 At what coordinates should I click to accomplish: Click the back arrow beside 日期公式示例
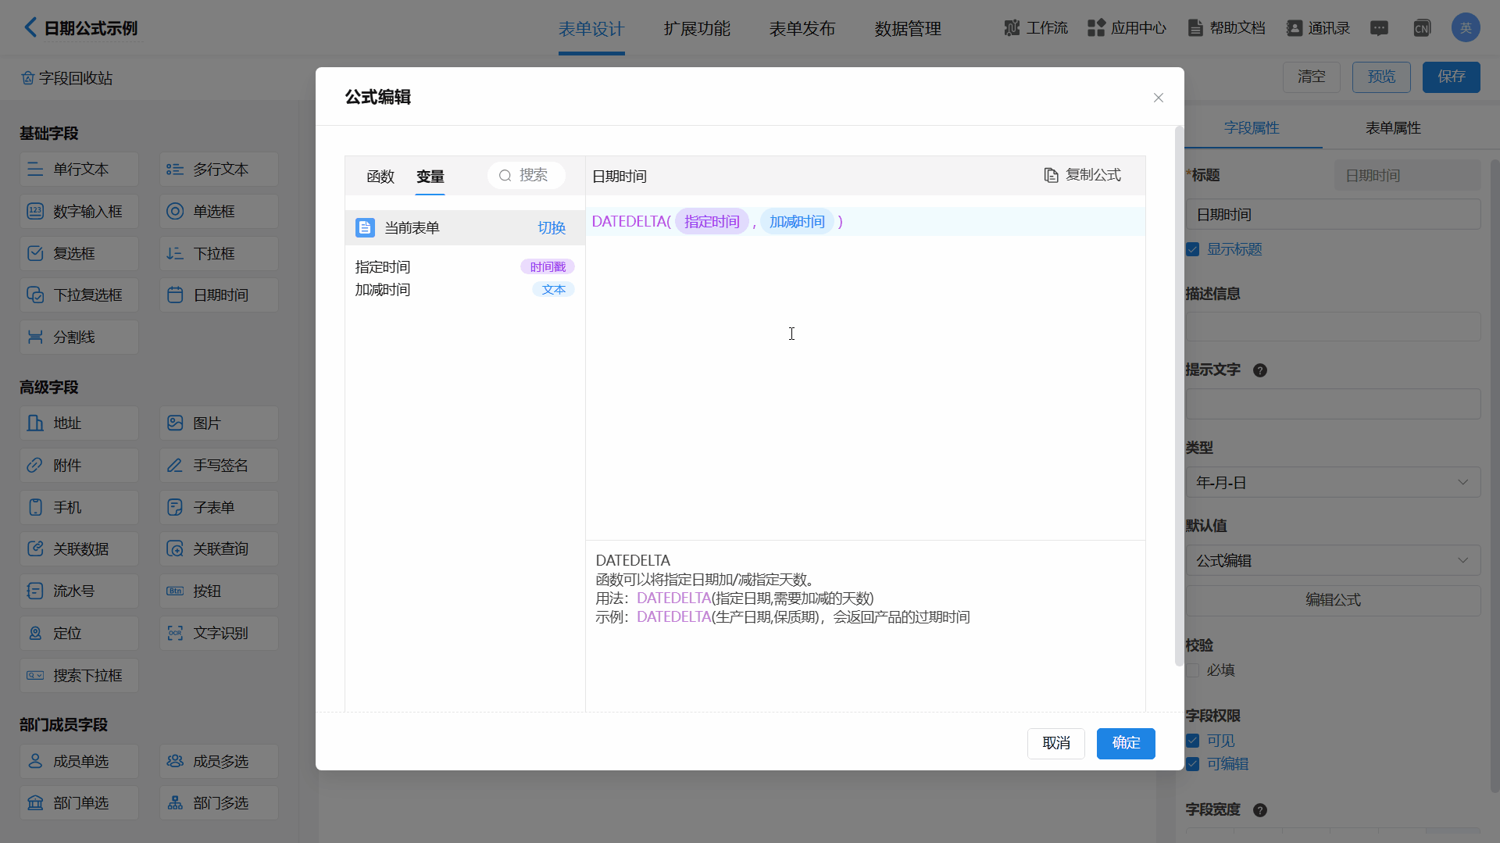[30, 27]
